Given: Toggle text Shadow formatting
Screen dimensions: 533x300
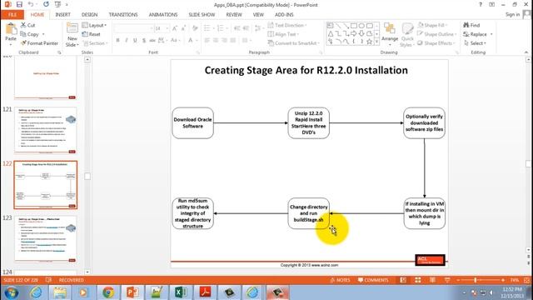Looking at the screenshot, I should click(x=144, y=40).
